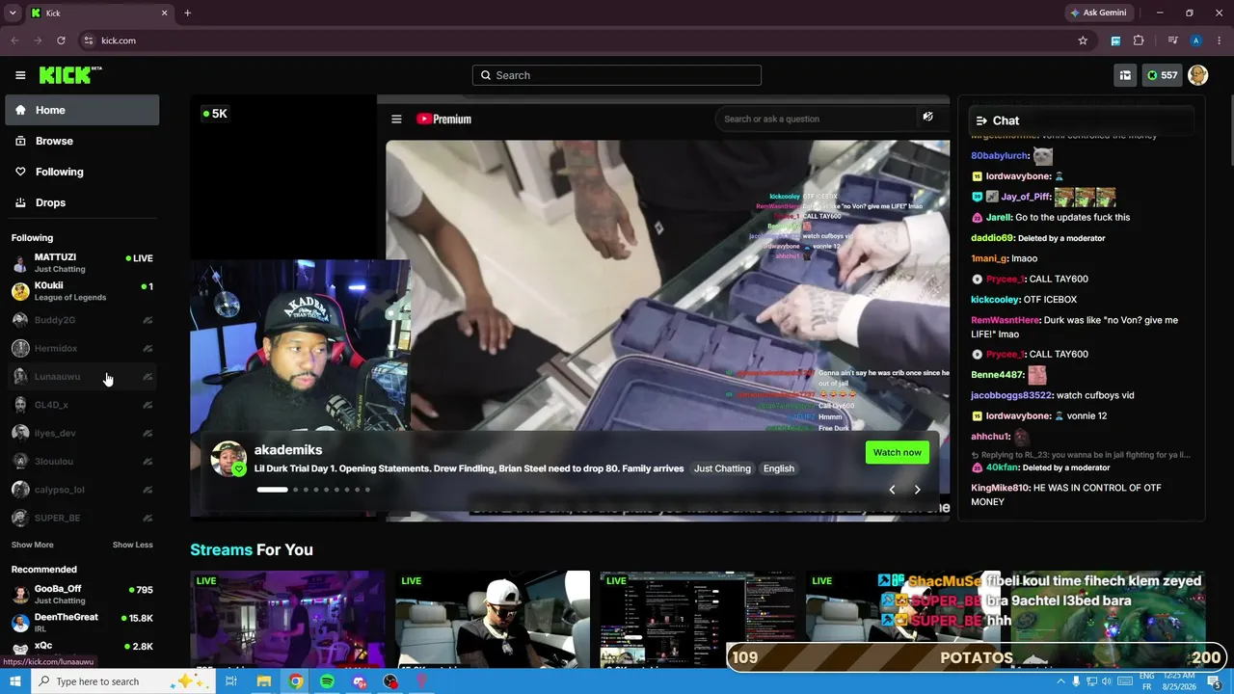Click the Kick search field
The height and width of the screenshot is (694, 1234).
coord(617,75)
